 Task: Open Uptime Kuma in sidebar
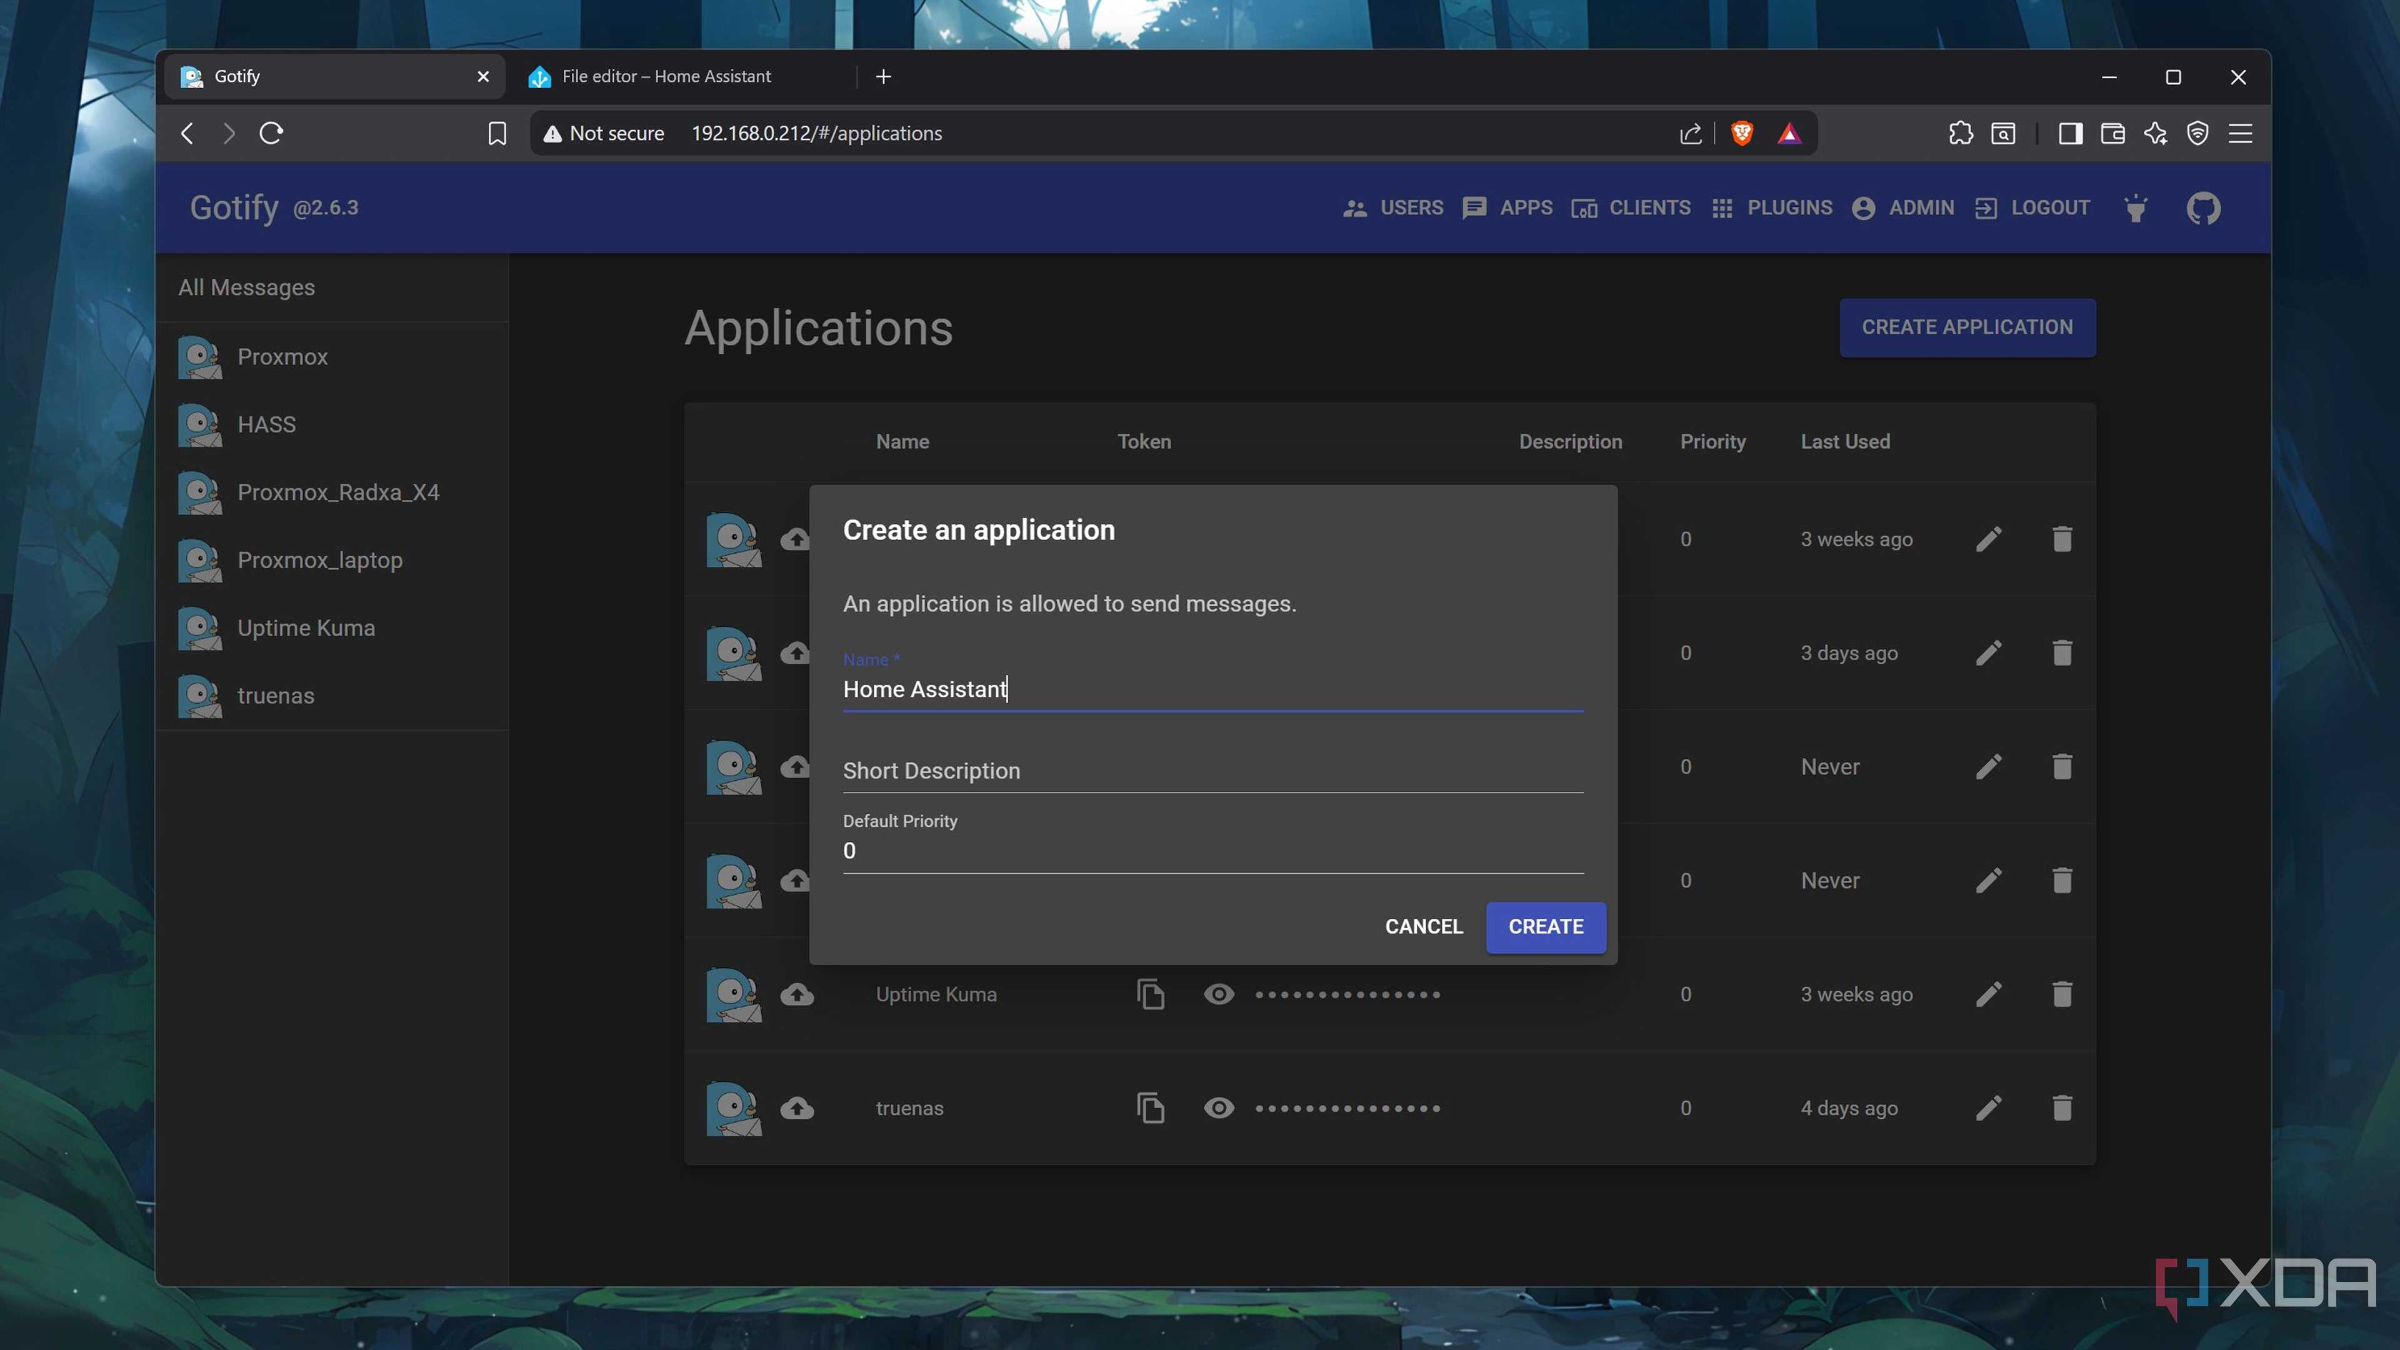pos(332,628)
